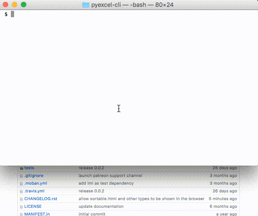Click the folder icon in terminal title bar
Screen dimensions: 258x216
pos(86,5)
